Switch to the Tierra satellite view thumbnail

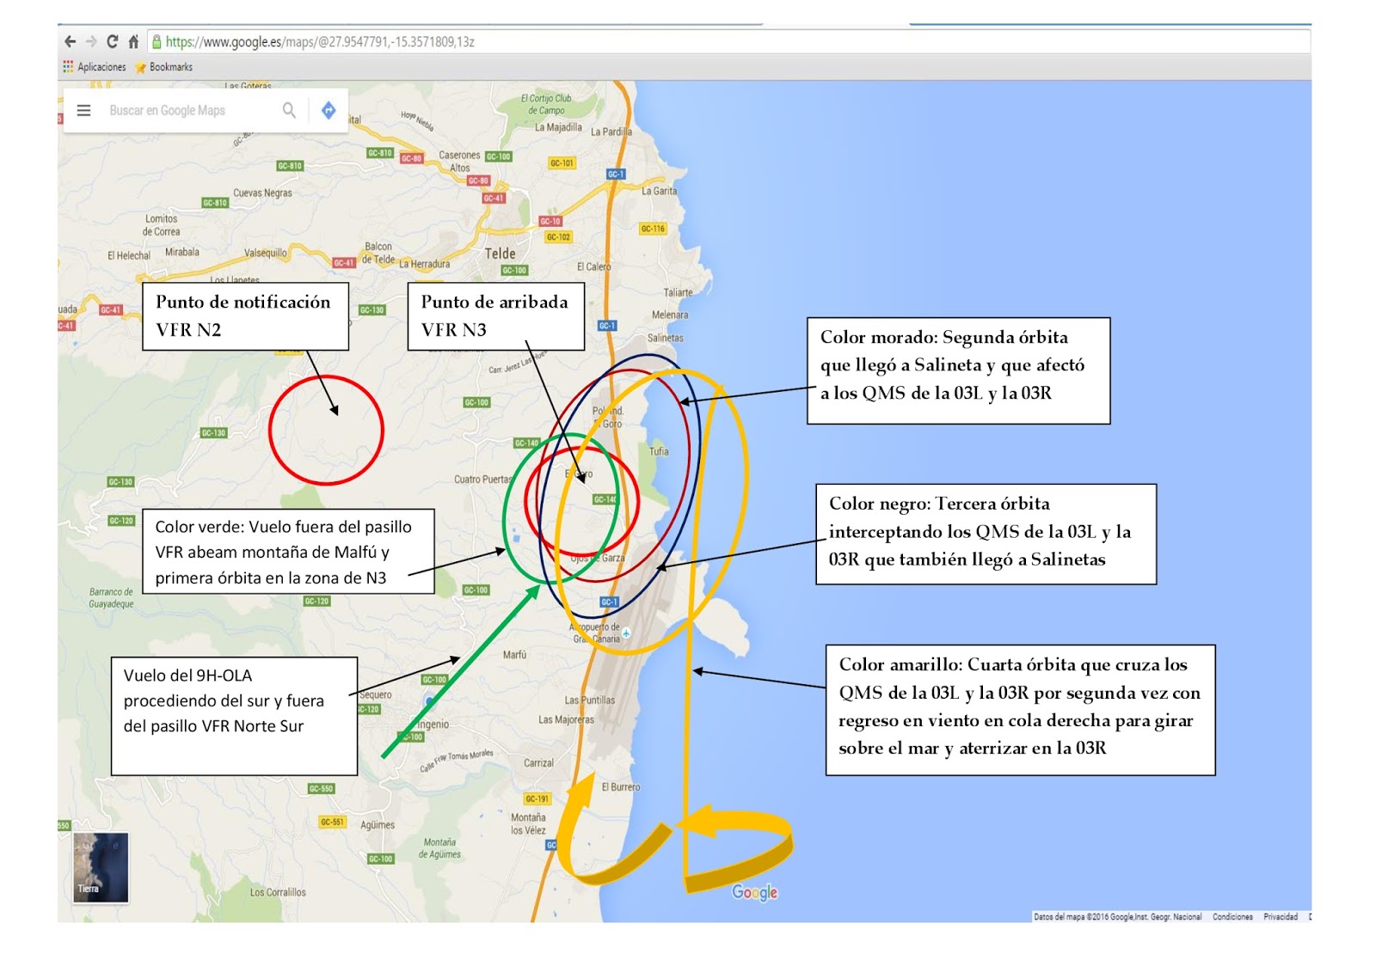(x=101, y=866)
